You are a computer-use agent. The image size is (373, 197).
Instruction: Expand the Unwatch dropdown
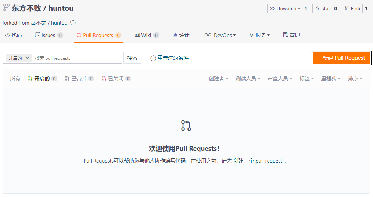click(x=285, y=8)
